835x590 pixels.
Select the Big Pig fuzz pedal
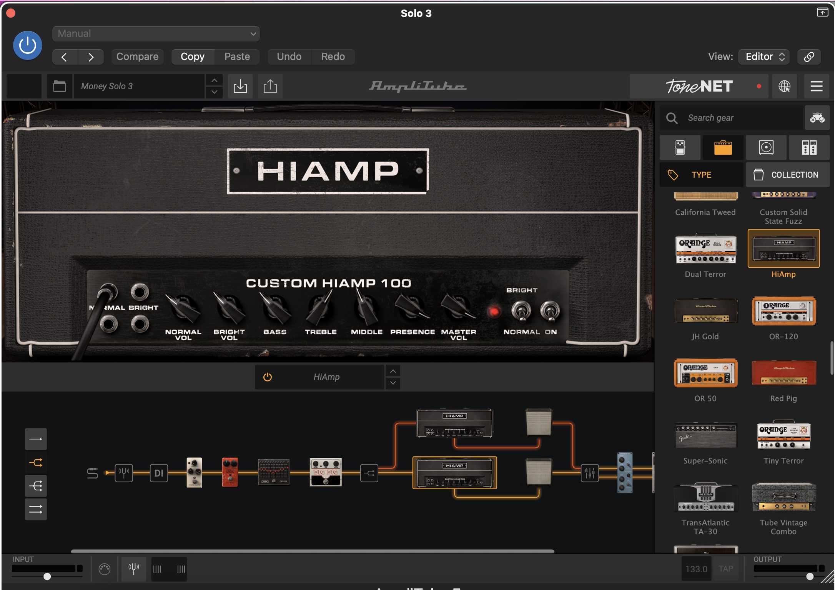coord(326,472)
